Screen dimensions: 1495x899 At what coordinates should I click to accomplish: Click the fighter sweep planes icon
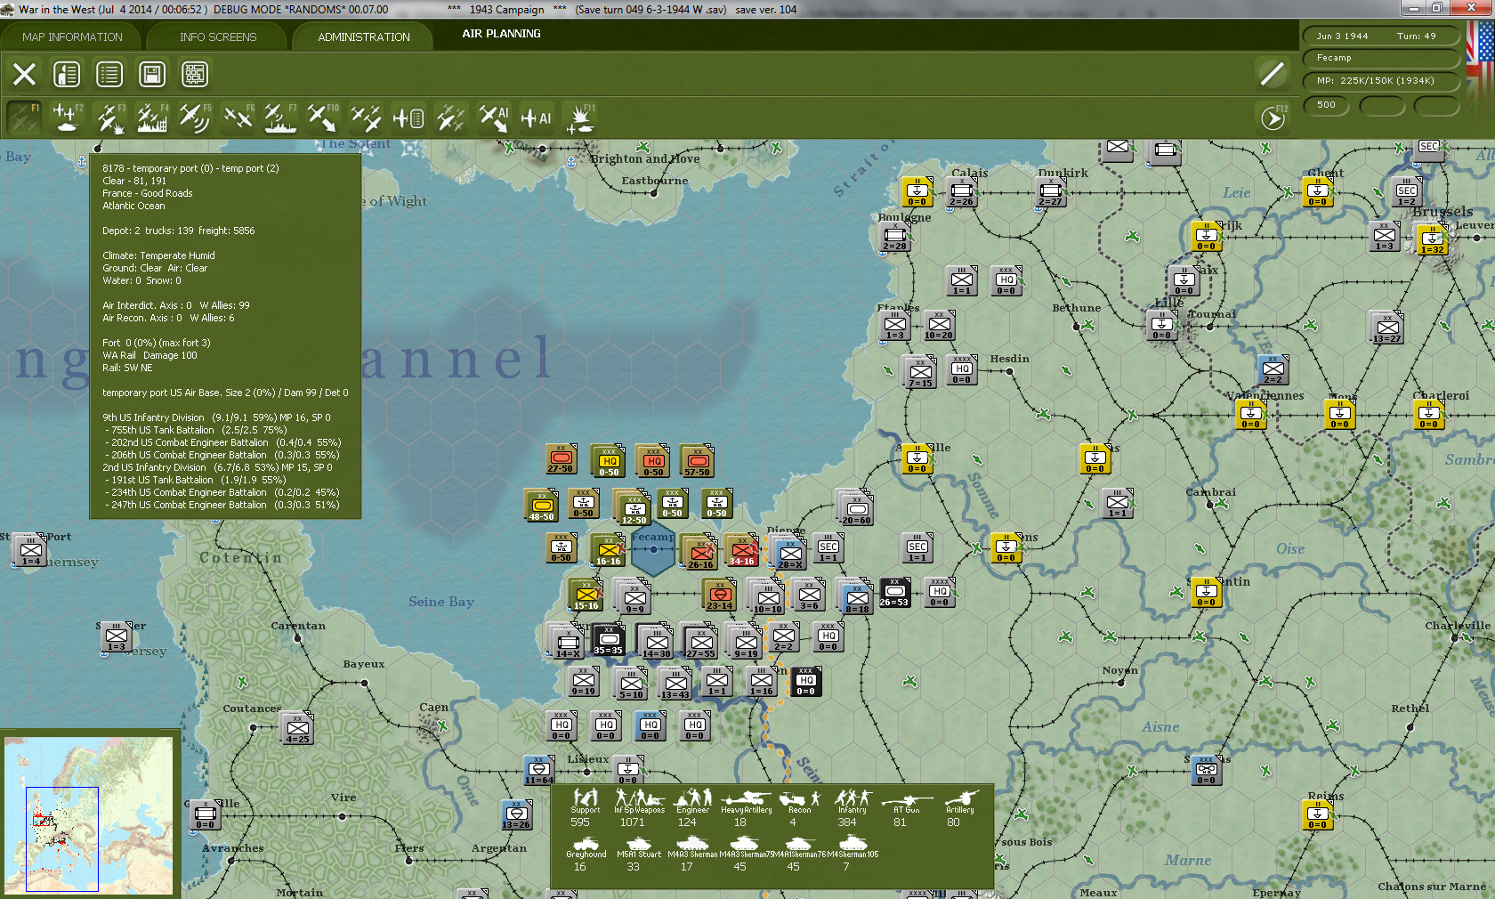(x=366, y=117)
